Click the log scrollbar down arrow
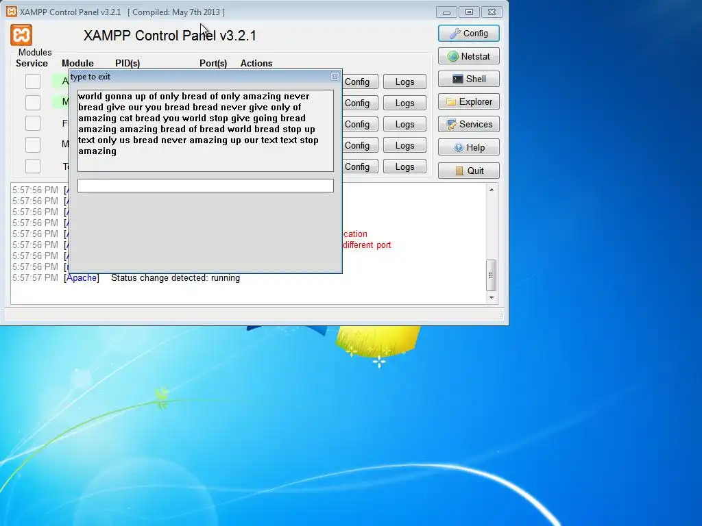702x526 pixels. [492, 297]
